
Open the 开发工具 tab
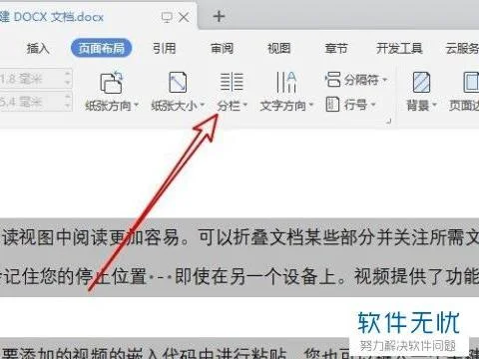pos(399,49)
